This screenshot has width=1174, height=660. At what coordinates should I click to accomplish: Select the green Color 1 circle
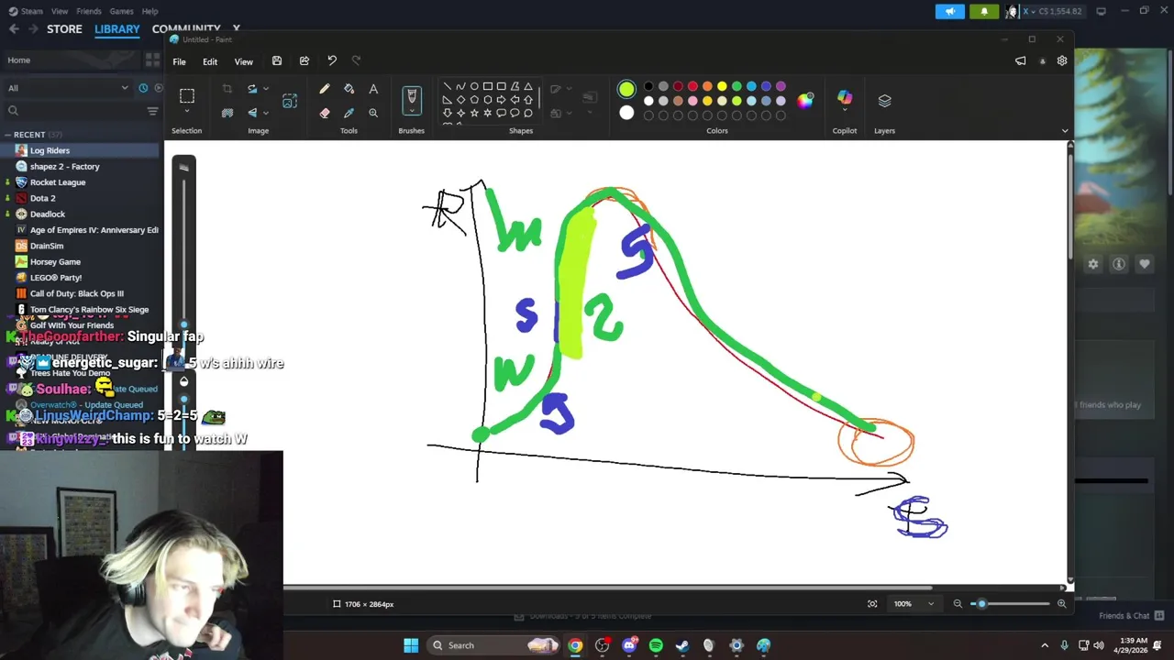tap(626, 89)
